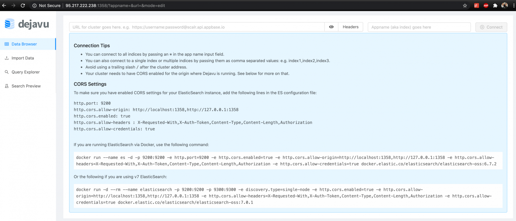Select the Data Browser sidebar icon
The width and height of the screenshot is (516, 221).
tap(6, 44)
